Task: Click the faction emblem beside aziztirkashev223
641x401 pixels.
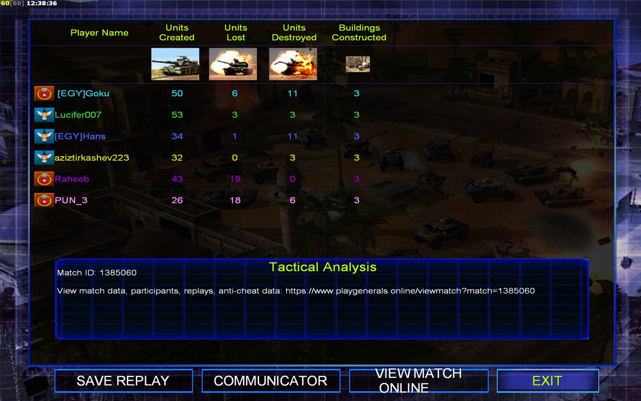Action: click(44, 158)
